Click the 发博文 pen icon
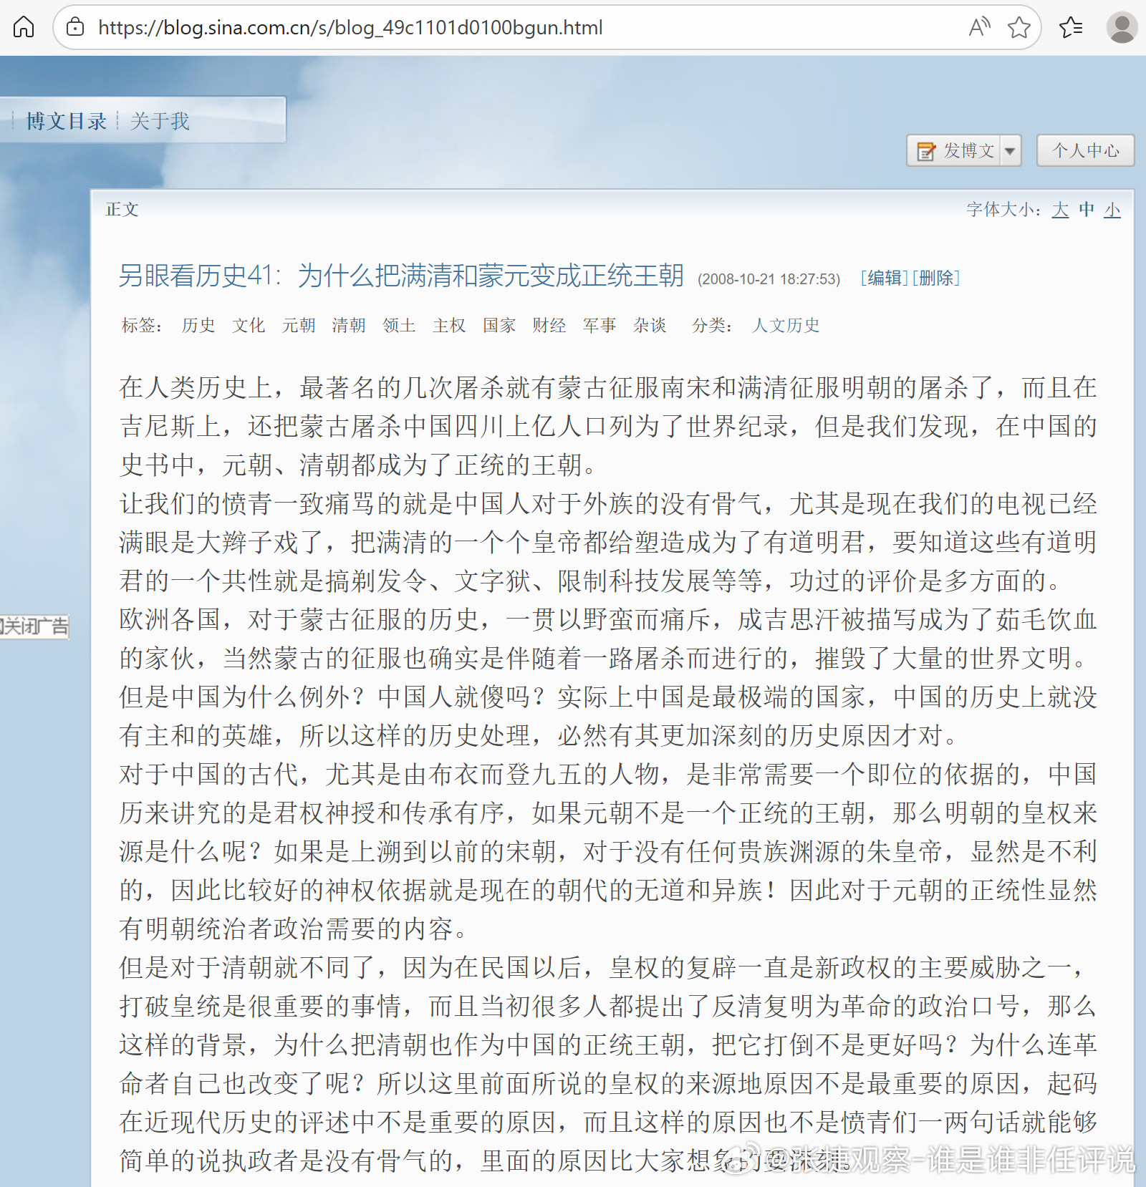Screen dimensions: 1146x1187 (x=925, y=150)
